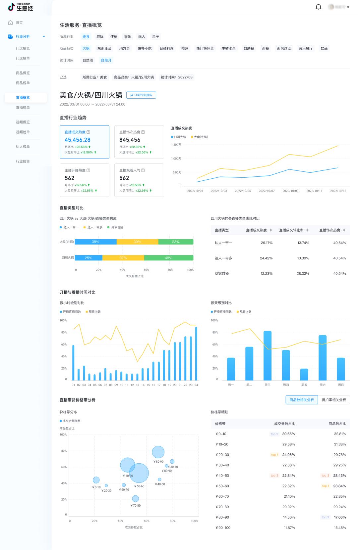Click help icon beside 直播成交热度
Viewport: 358px width, 550px height.
(88, 132)
